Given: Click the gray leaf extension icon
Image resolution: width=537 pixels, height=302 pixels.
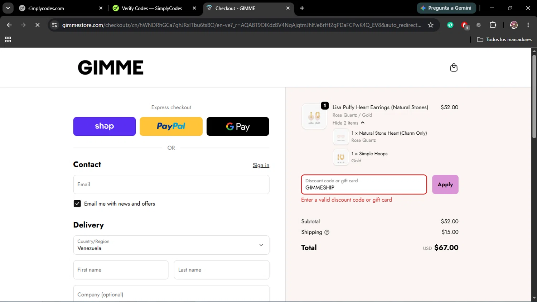Looking at the screenshot, I should tap(479, 25).
